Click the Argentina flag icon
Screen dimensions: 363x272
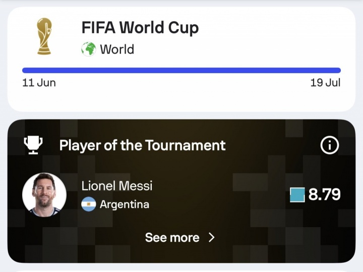tap(88, 204)
